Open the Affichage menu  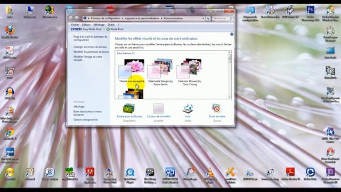point(99,25)
